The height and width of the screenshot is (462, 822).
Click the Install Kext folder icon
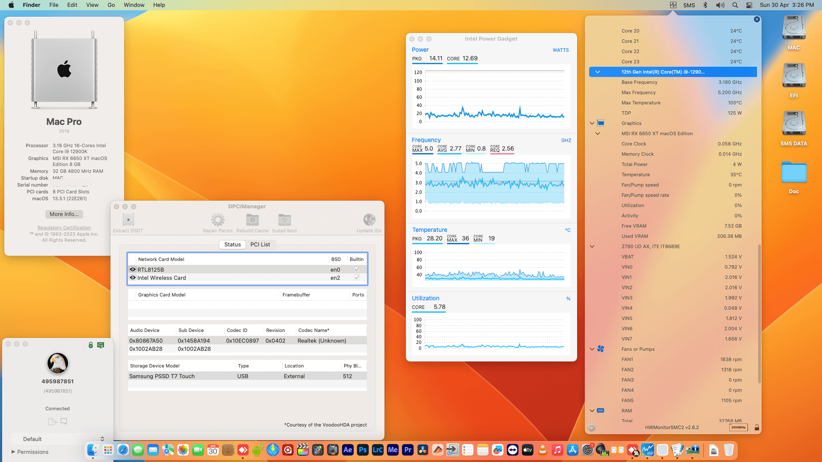click(284, 220)
